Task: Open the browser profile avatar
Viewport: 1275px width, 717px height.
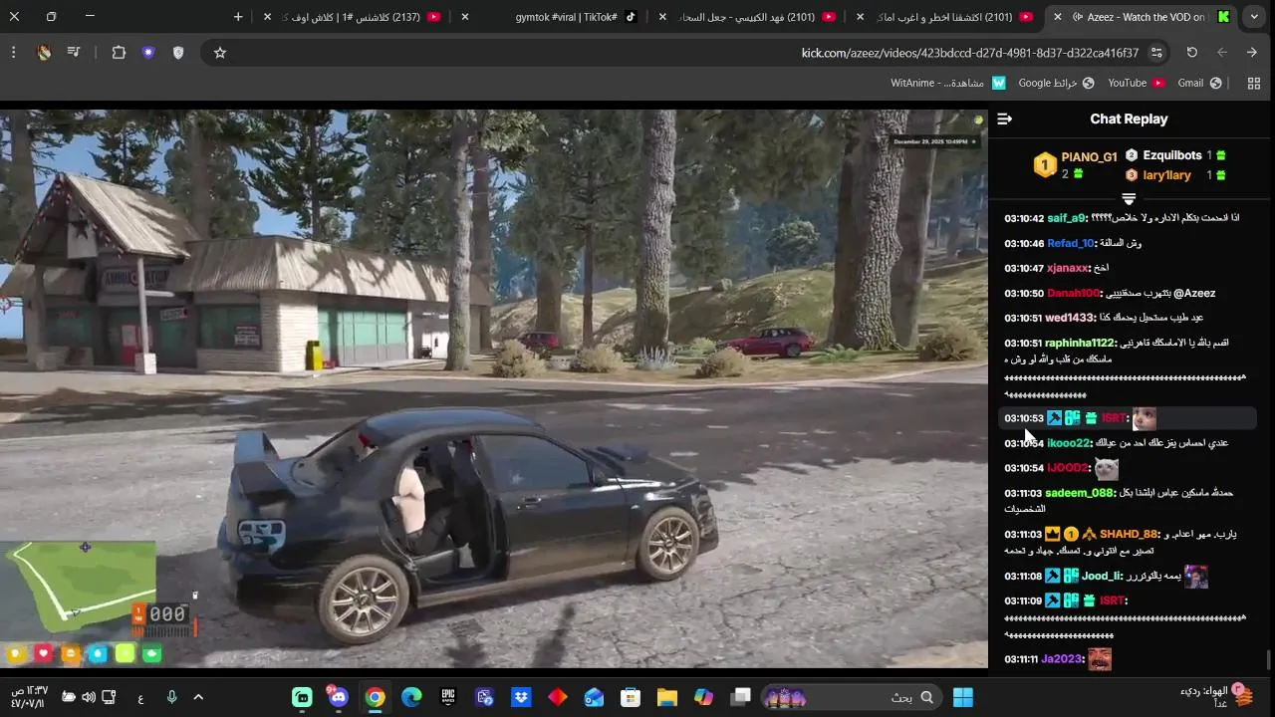Action: 44,53
